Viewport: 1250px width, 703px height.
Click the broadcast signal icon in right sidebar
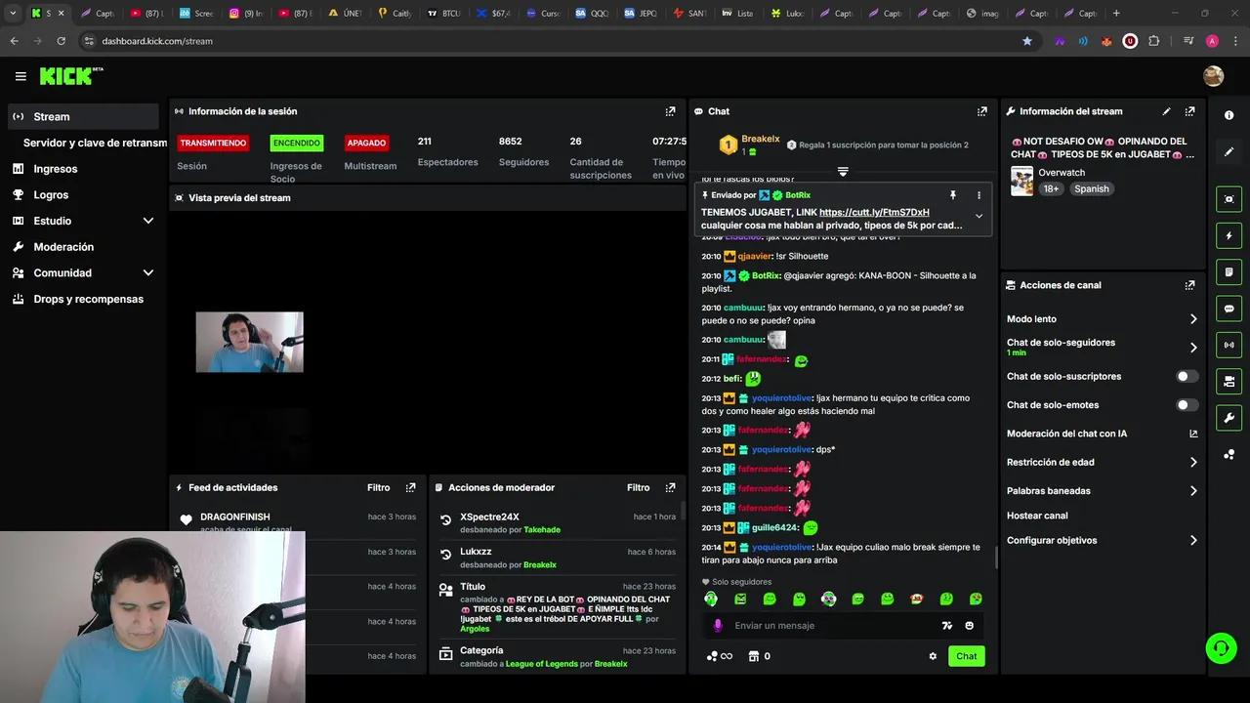[1229, 345]
